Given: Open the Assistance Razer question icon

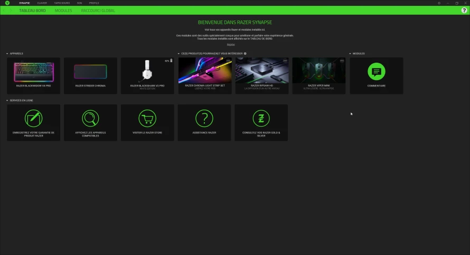Looking at the screenshot, I should tap(204, 119).
